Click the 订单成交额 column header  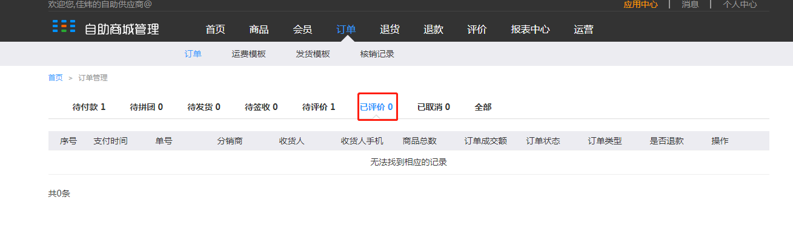click(x=486, y=141)
